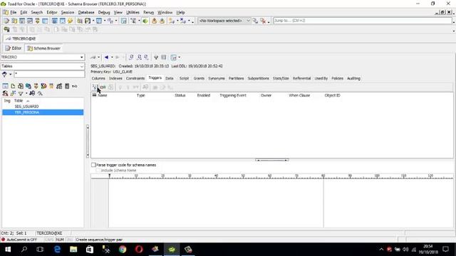Open the File menu
Viewport: 456px width, 256px height.
click(13, 13)
